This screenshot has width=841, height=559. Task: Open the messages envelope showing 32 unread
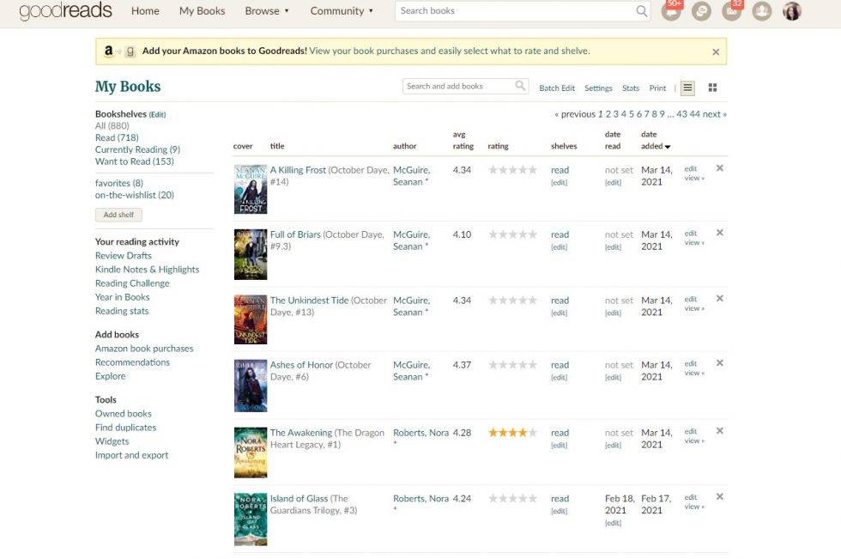[x=732, y=11]
